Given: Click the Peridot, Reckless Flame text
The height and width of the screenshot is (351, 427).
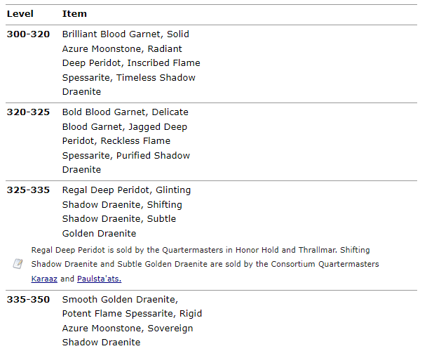Looking at the screenshot, I should coord(116,140).
